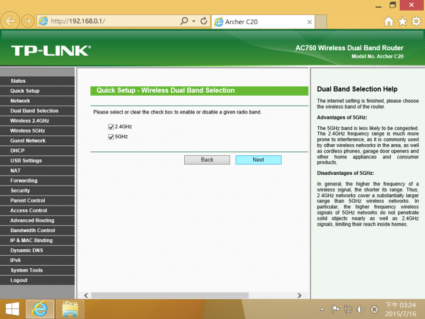
Task: Click the search magnifier in address bar
Action: tap(184, 21)
